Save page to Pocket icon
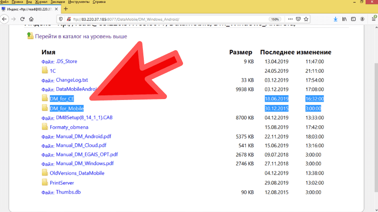Screen dimensions: 378x212 point(298,19)
